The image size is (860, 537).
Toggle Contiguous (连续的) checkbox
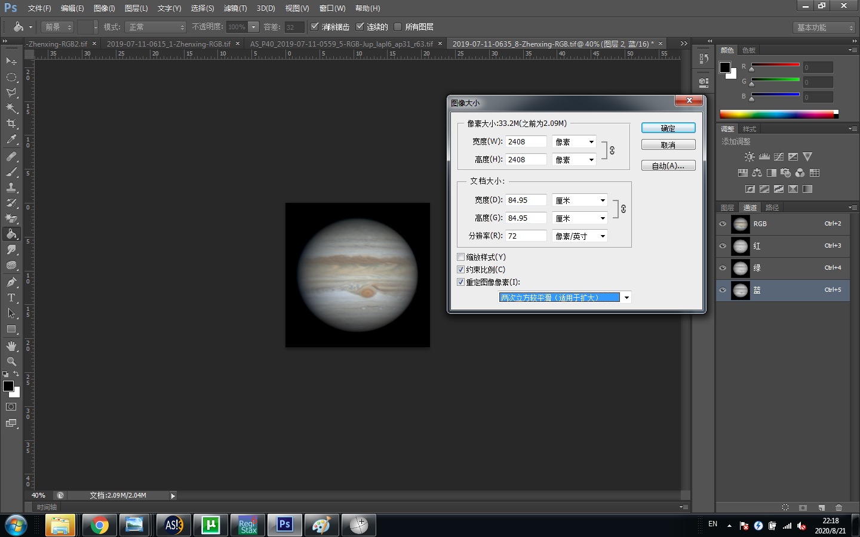(360, 27)
